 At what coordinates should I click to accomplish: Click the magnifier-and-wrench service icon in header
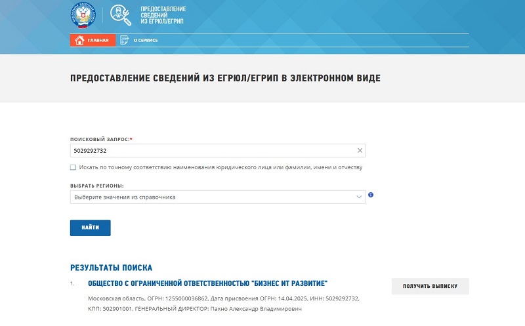pos(119,13)
